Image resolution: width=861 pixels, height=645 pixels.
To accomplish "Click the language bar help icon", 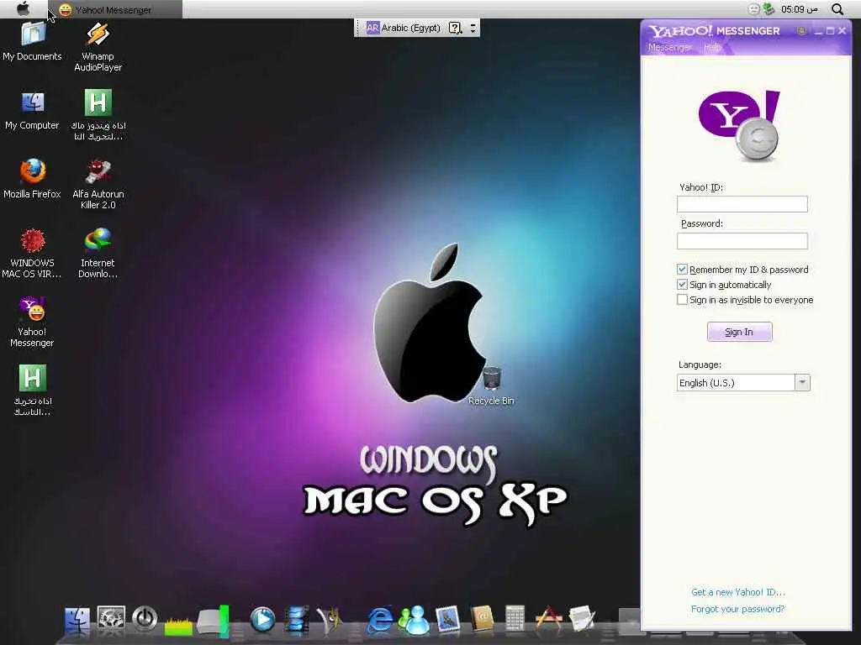I will [x=455, y=28].
